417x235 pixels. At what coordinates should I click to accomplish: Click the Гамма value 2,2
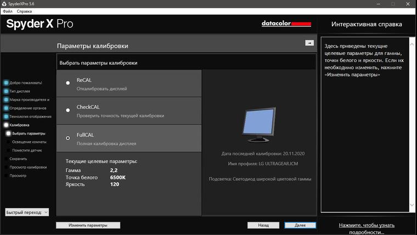pyautogui.click(x=114, y=170)
